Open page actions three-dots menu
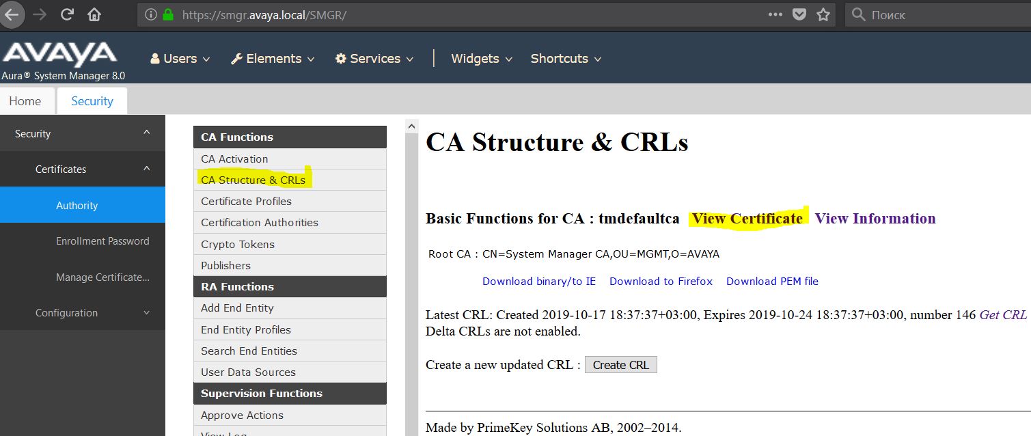The width and height of the screenshot is (1031, 436). click(775, 14)
